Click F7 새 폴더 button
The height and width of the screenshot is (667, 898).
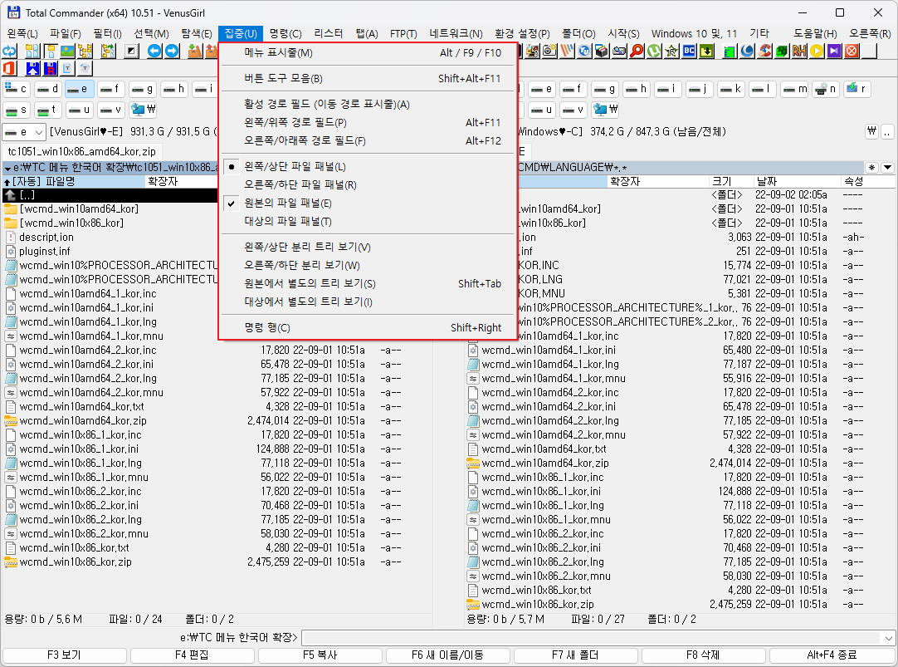[x=575, y=655]
